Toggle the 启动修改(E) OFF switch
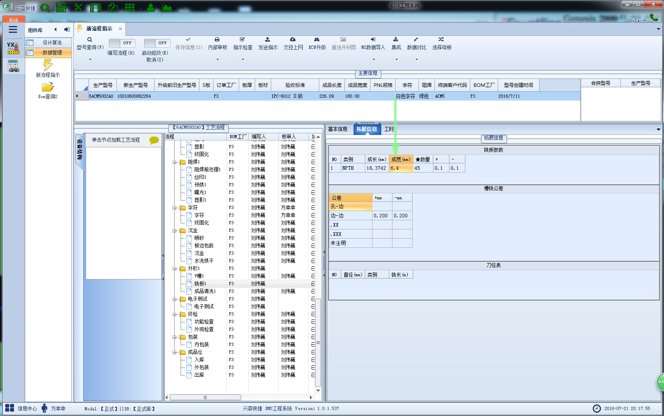The image size is (664, 416). pyautogui.click(x=157, y=43)
